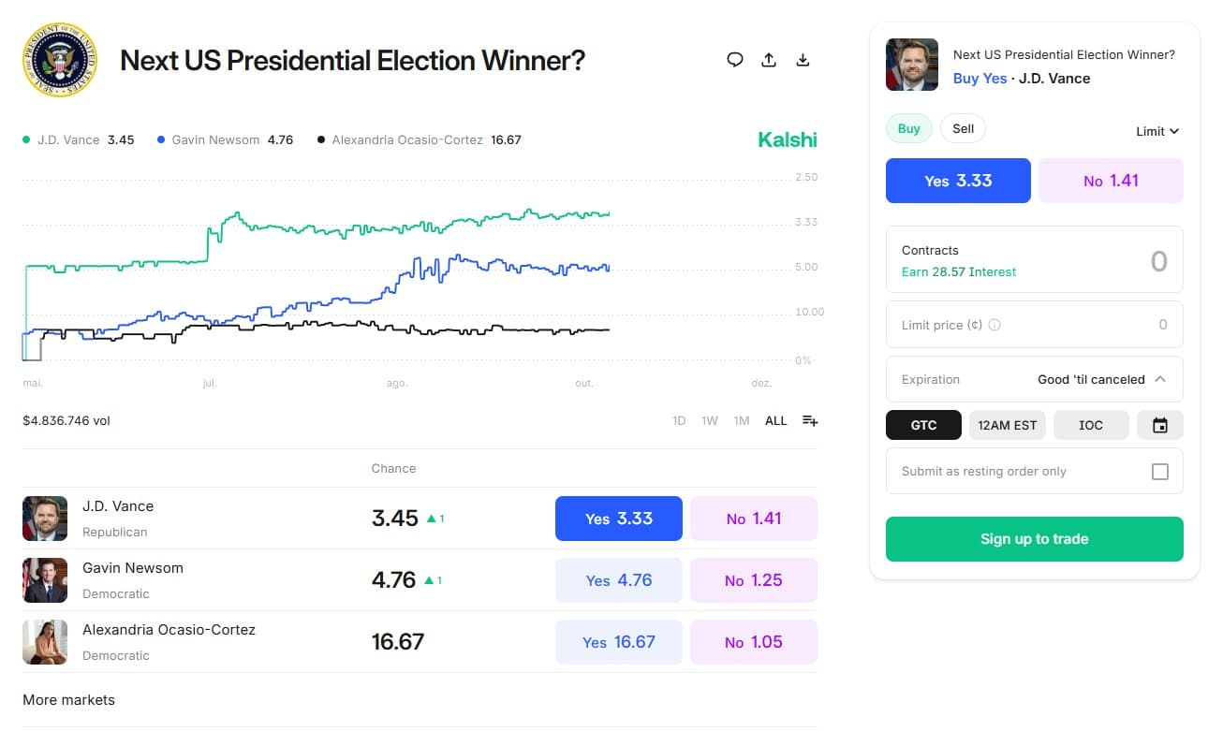Click the presidential seal logo
Image resolution: width=1208 pixels, height=731 pixels.
coord(62,60)
